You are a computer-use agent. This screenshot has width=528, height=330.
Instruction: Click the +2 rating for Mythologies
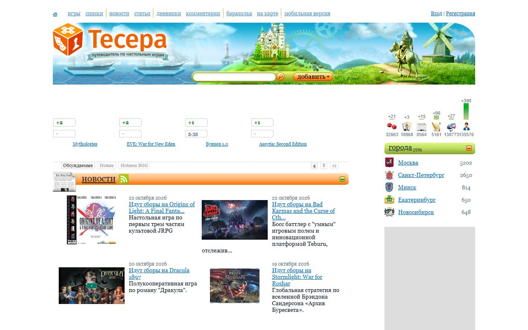[x=64, y=123]
